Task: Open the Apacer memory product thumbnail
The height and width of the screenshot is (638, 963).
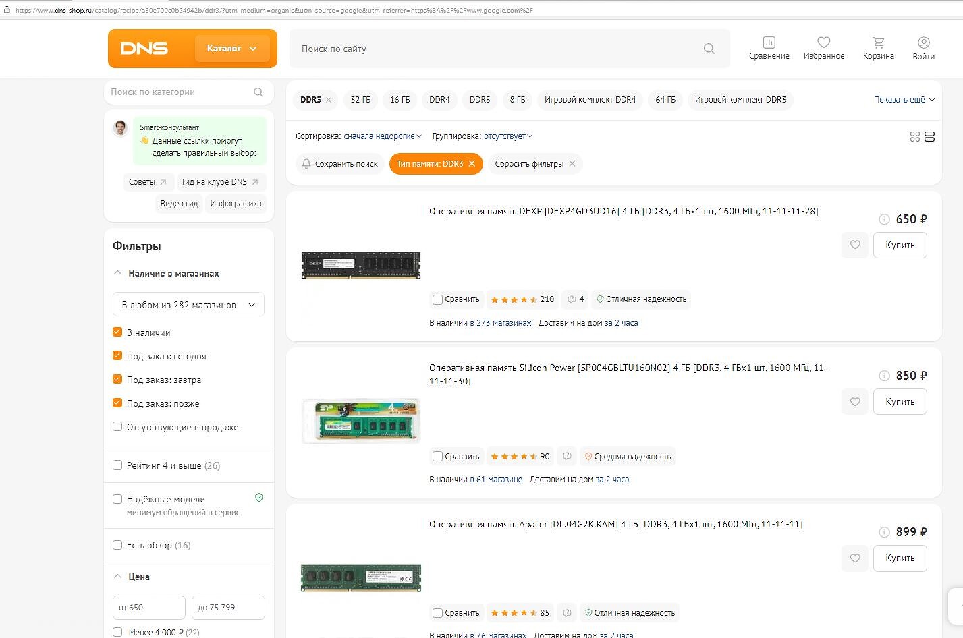Action: tap(361, 578)
